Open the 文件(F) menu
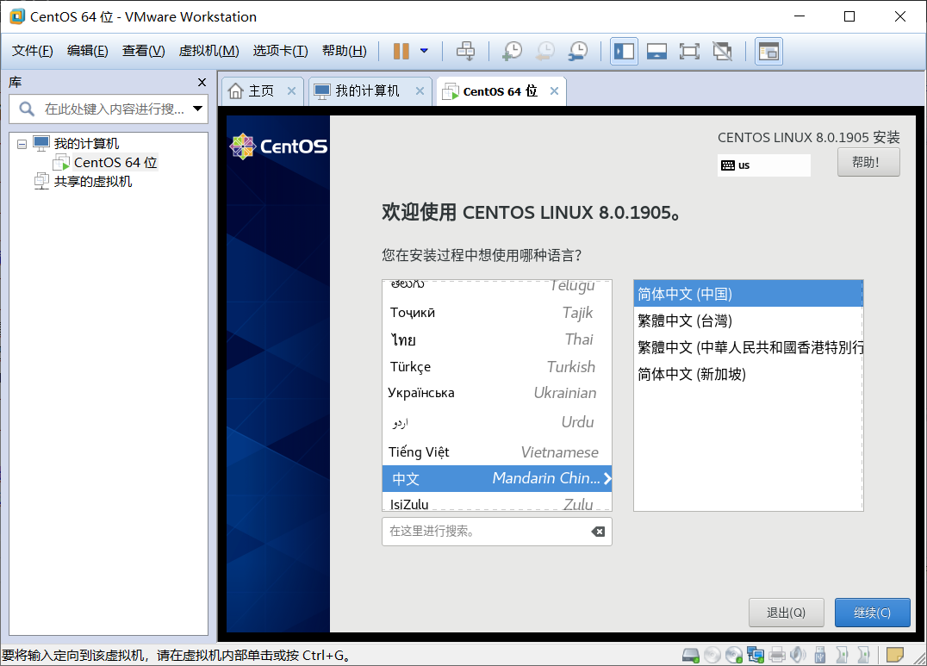Screen dimensions: 927x666 (x=32, y=51)
